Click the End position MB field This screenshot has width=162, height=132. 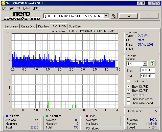point(147,76)
